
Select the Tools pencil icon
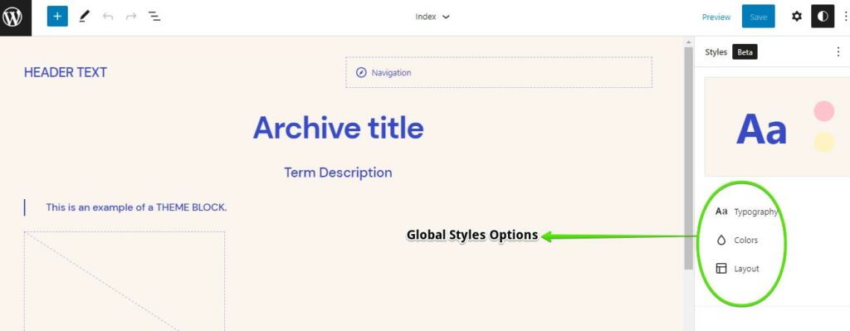84,17
